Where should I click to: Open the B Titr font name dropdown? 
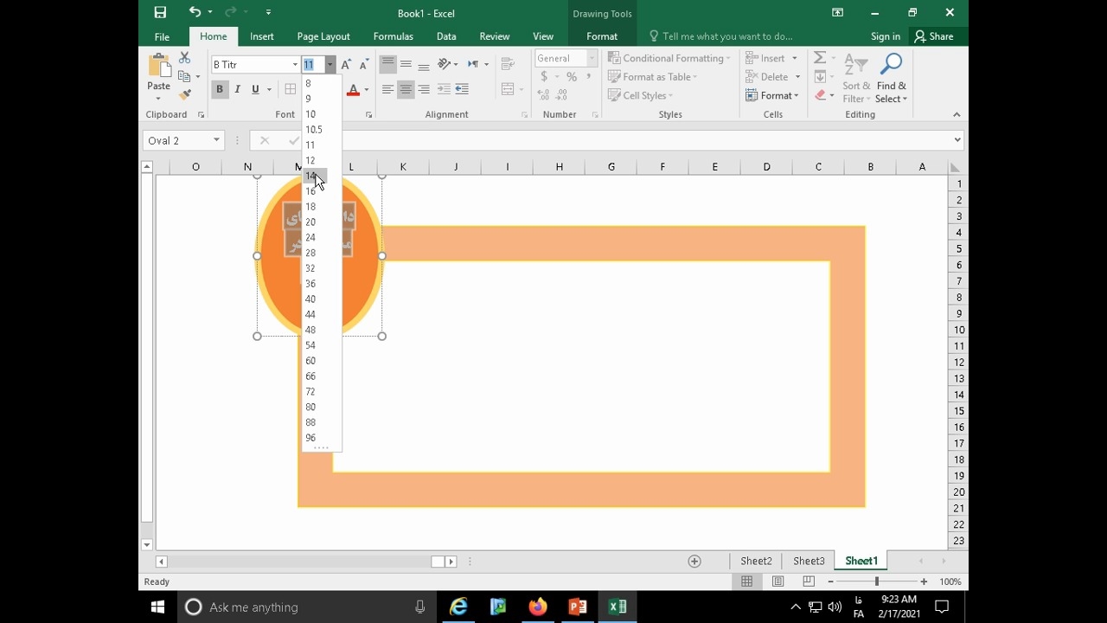coord(295,65)
